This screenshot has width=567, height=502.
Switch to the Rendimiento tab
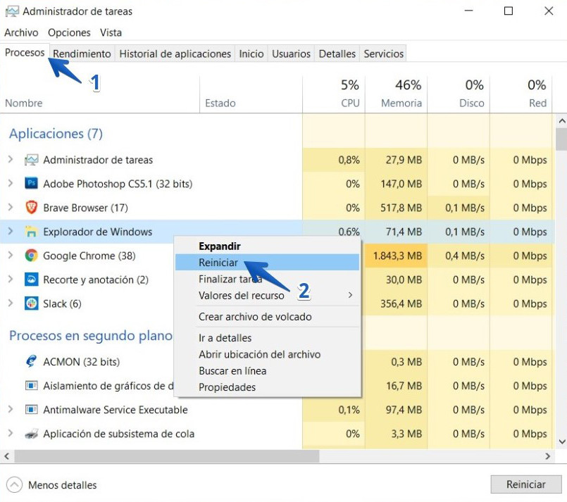click(x=82, y=53)
